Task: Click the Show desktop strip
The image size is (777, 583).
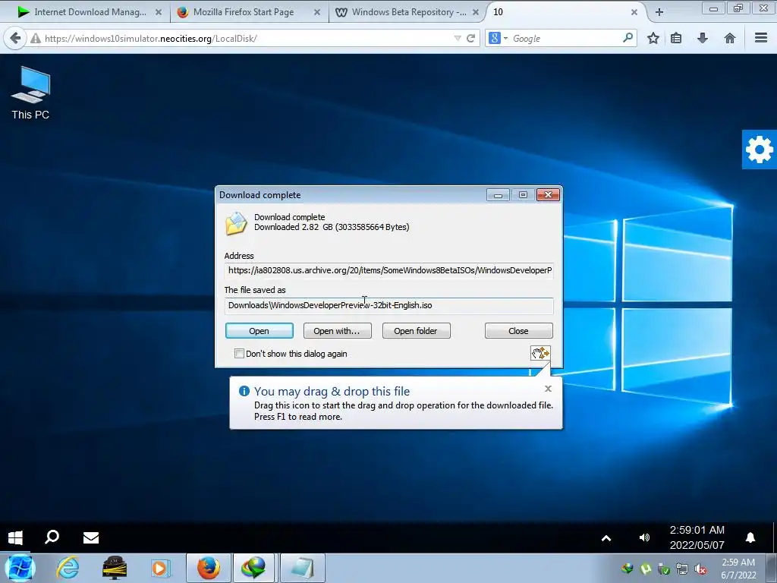Action: tap(772, 568)
